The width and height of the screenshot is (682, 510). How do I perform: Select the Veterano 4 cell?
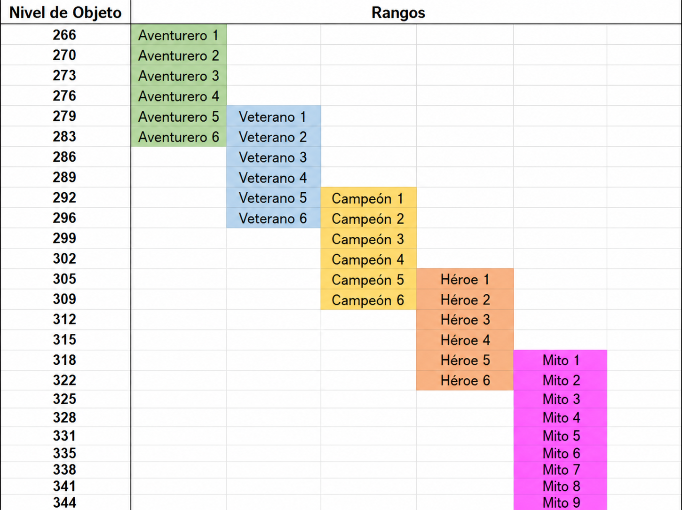click(x=274, y=178)
